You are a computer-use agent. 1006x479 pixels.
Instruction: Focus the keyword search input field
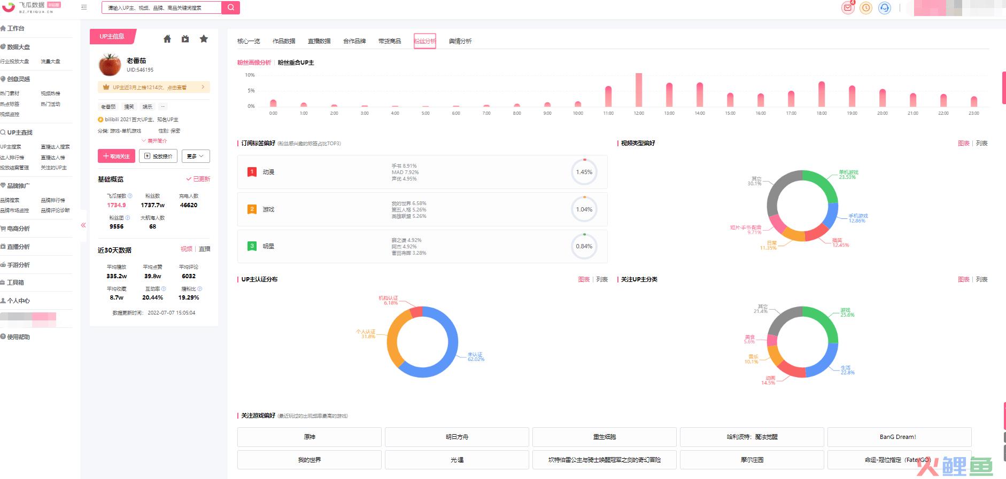[161, 7]
